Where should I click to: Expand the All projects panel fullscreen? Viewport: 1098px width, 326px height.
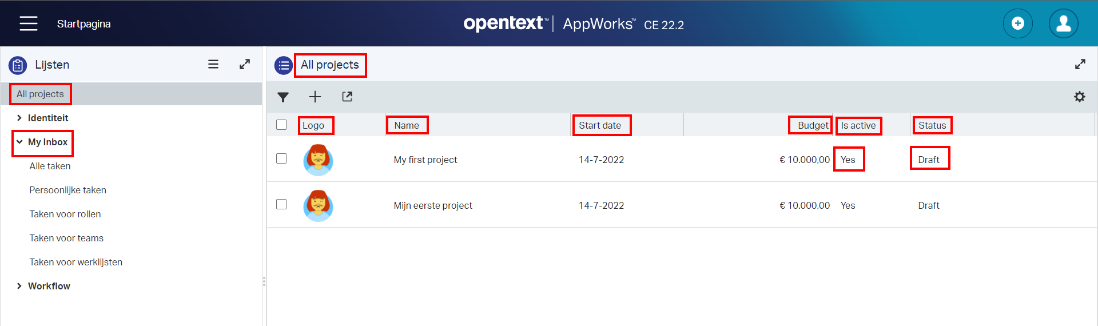(1080, 65)
